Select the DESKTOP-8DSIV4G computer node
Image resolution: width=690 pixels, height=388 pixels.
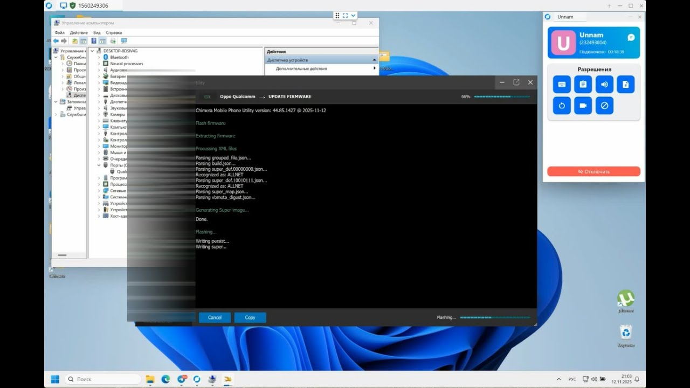click(x=120, y=51)
